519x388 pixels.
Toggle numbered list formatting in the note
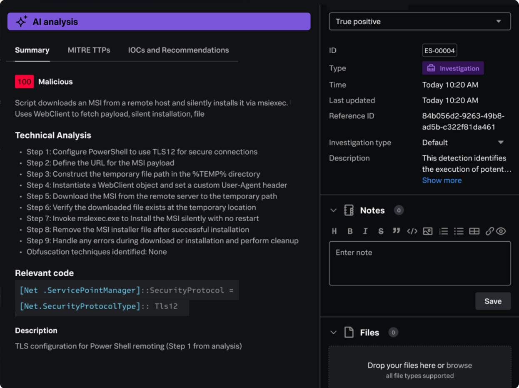click(x=444, y=231)
